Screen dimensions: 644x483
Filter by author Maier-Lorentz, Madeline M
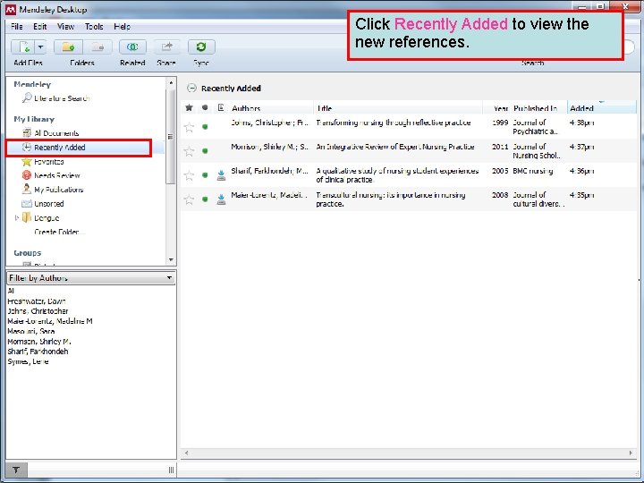(x=50, y=321)
